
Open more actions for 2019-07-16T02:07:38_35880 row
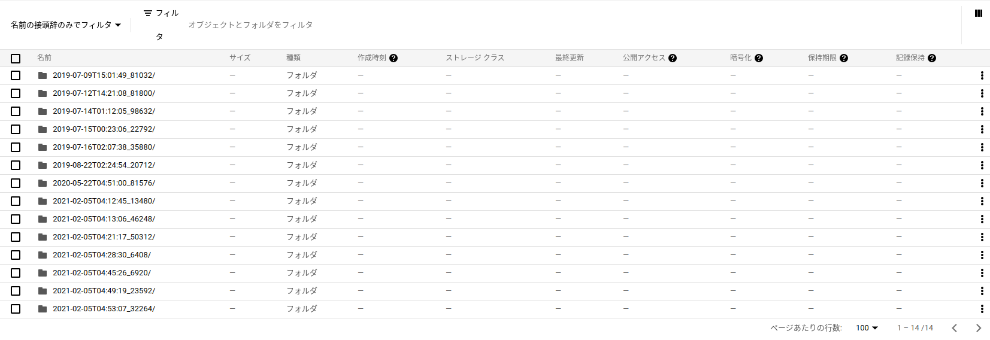click(982, 147)
